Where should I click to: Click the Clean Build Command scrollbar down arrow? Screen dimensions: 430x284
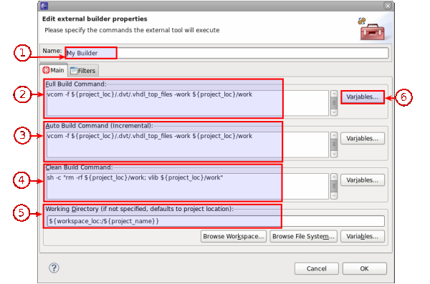pyautogui.click(x=334, y=195)
